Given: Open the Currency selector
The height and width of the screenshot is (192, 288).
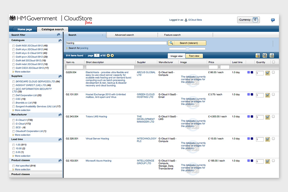Looking at the screenshot, I should click(x=248, y=20).
